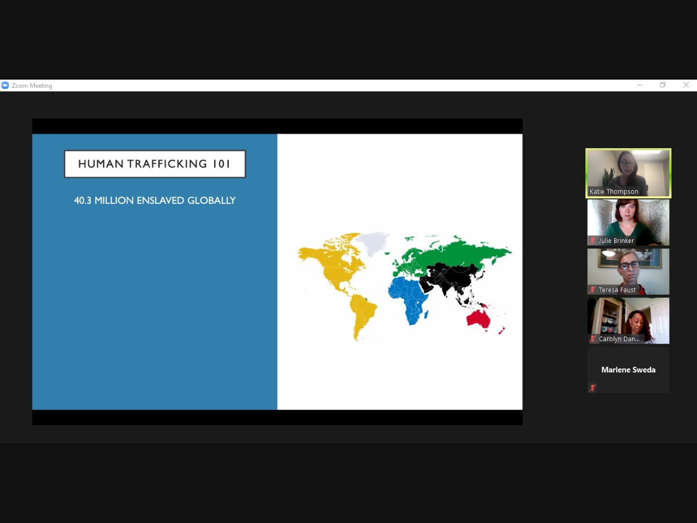This screenshot has height=523, width=697.
Task: Minimize the Zoom Meeting window
Action: [639, 85]
